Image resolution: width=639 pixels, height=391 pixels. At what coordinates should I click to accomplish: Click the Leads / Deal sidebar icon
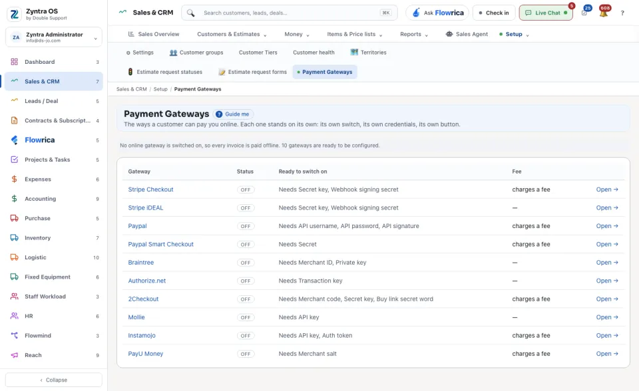[14, 100]
